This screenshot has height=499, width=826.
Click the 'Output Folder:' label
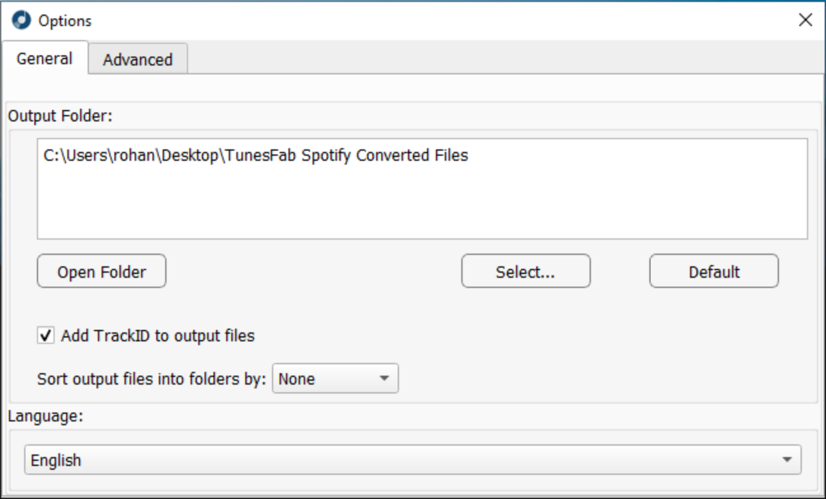(x=60, y=116)
